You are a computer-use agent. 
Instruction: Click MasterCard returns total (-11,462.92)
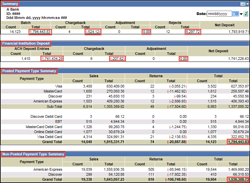tap(177, 91)
